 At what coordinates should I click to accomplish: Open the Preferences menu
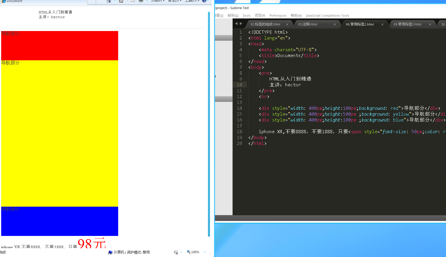(x=278, y=16)
